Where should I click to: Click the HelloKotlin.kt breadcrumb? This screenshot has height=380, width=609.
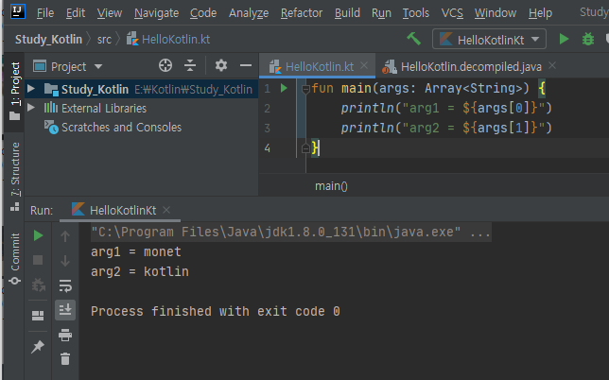168,39
